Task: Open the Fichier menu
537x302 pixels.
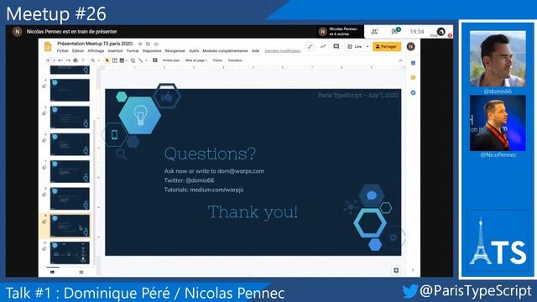Action: pos(63,50)
